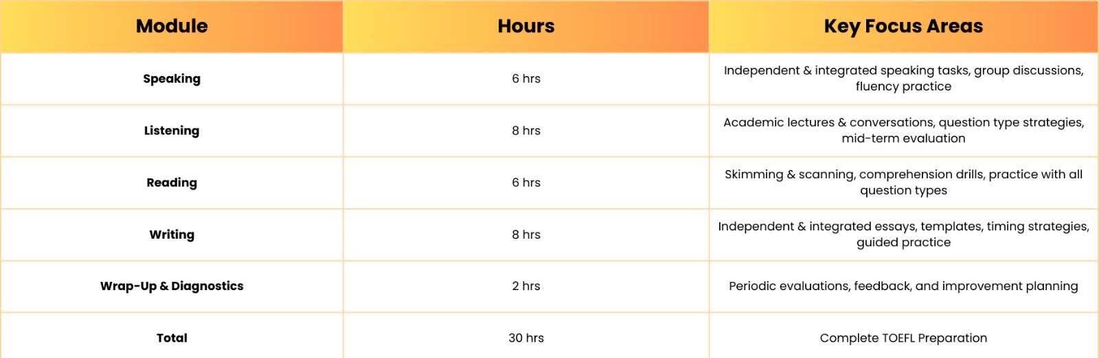This screenshot has width=1099, height=358.
Task: Click the Key Focus Areas header
Action: [903, 26]
